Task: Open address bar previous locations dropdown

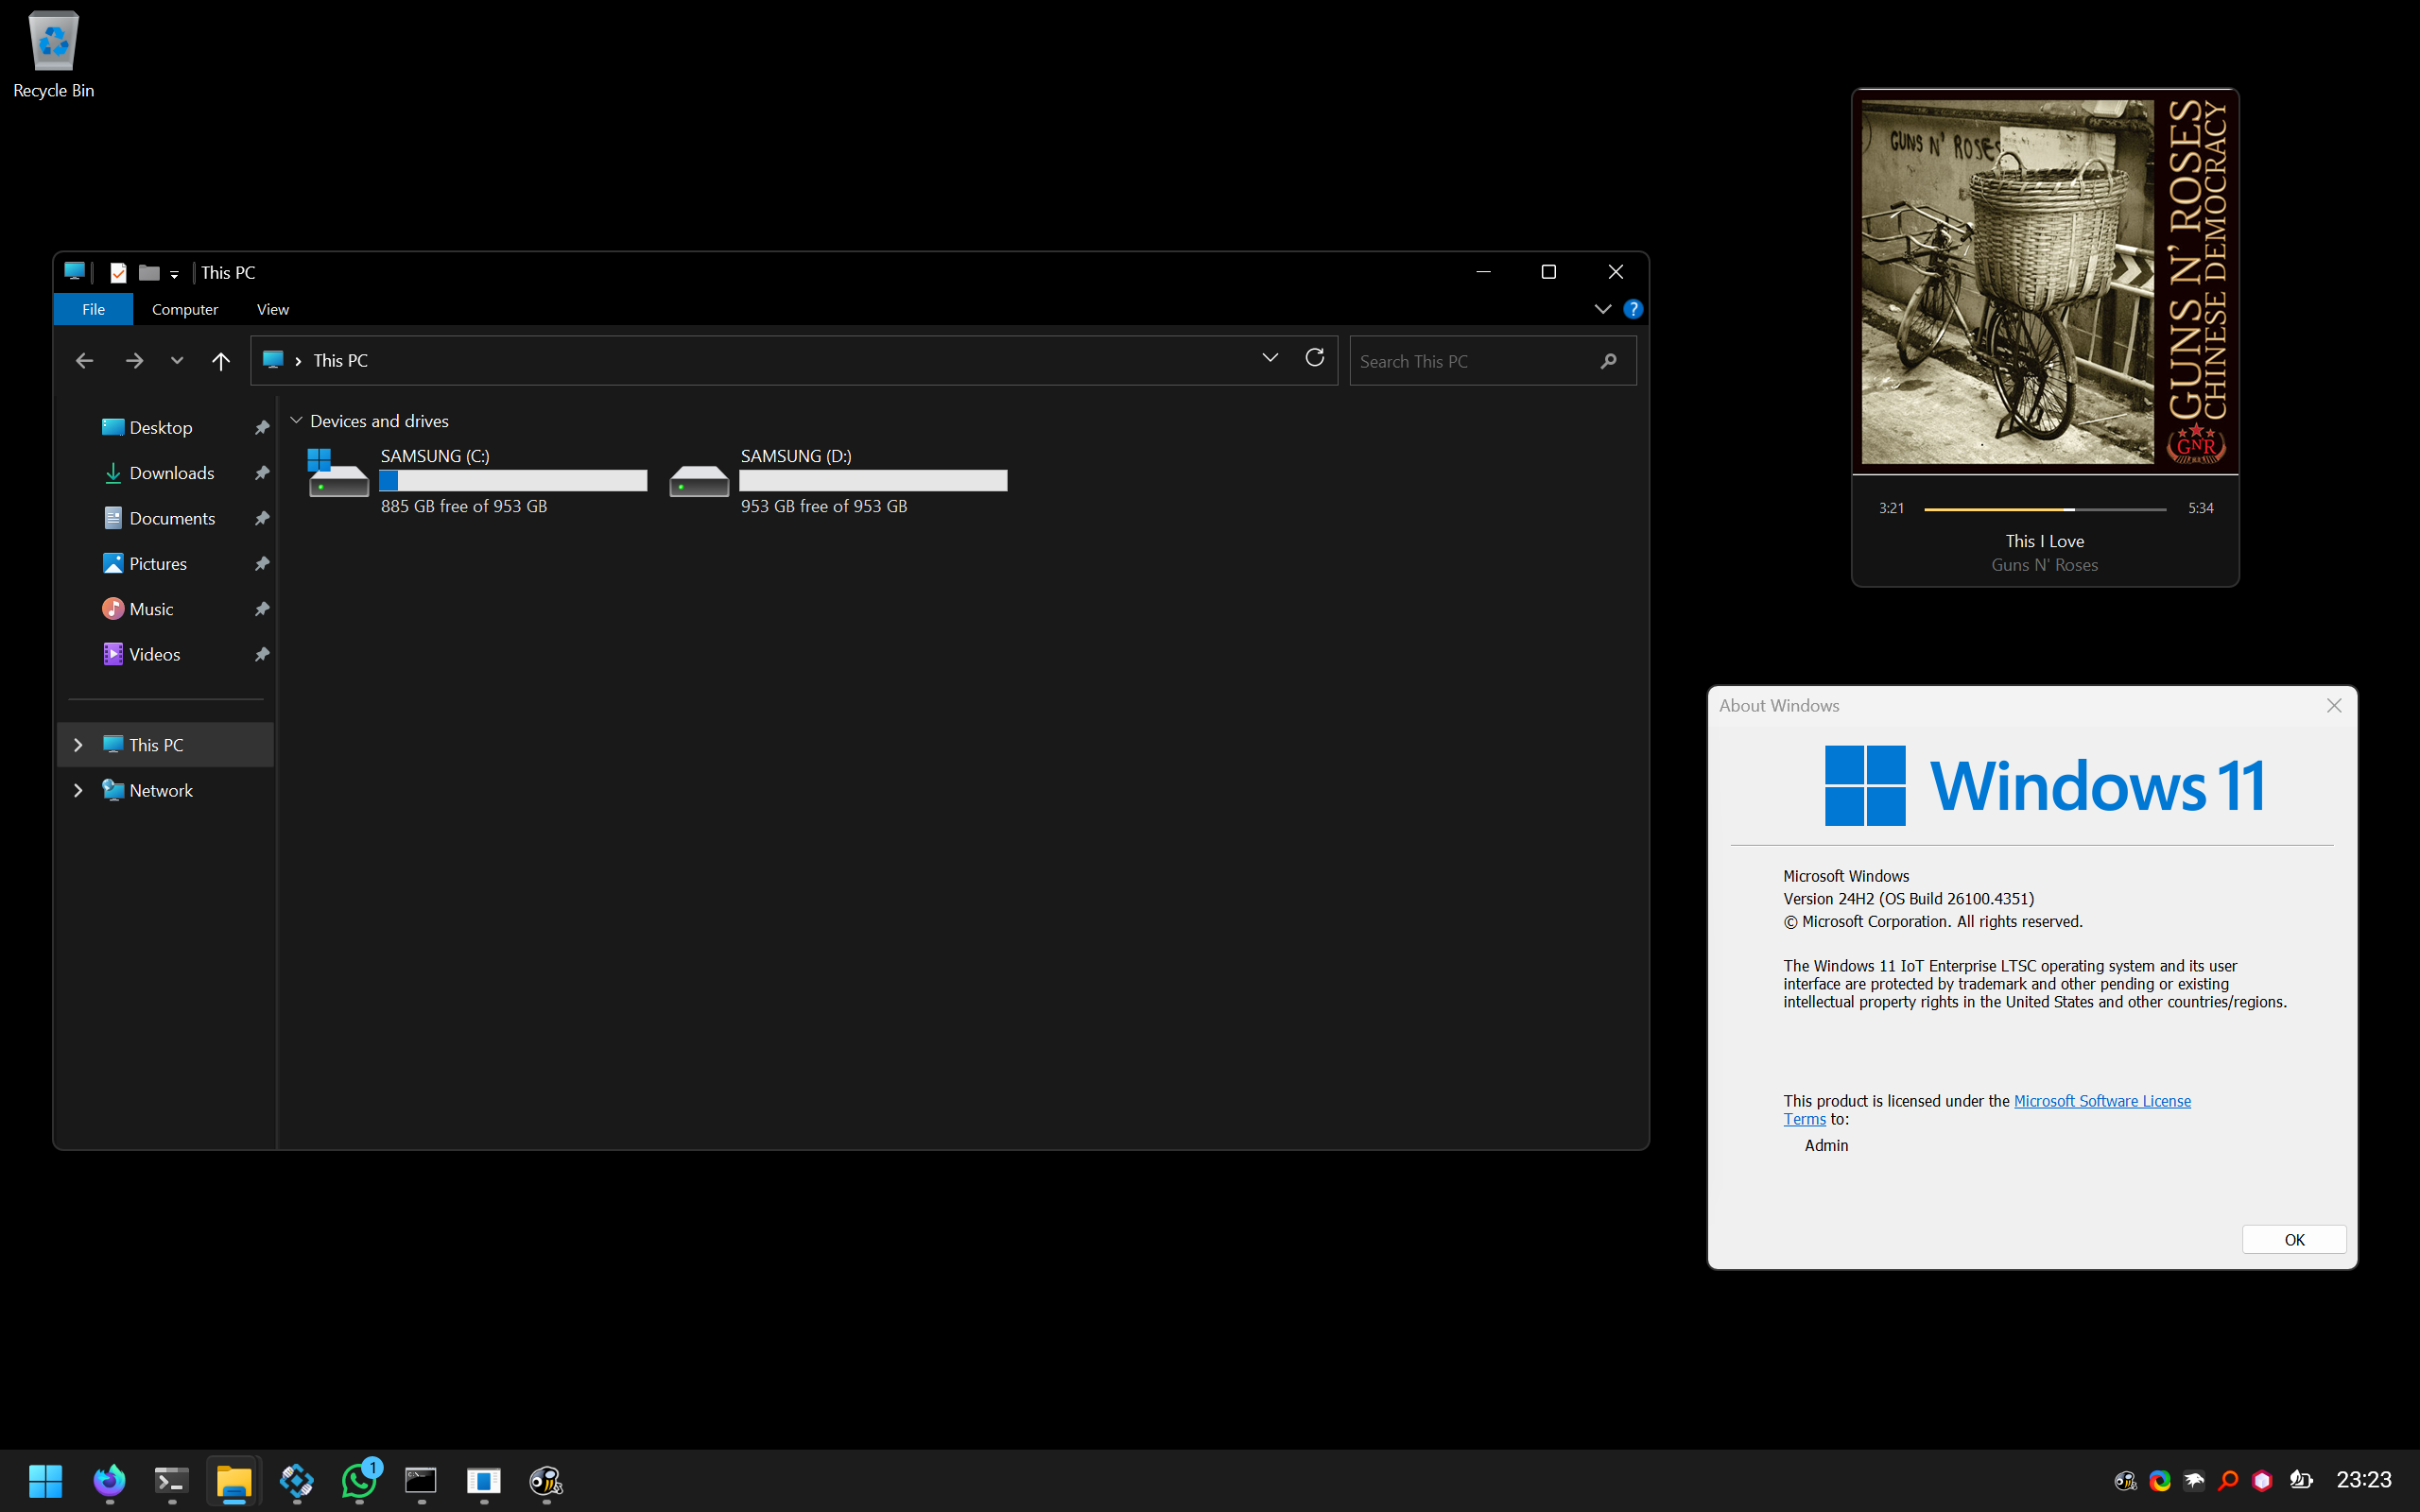Action: (x=1270, y=358)
